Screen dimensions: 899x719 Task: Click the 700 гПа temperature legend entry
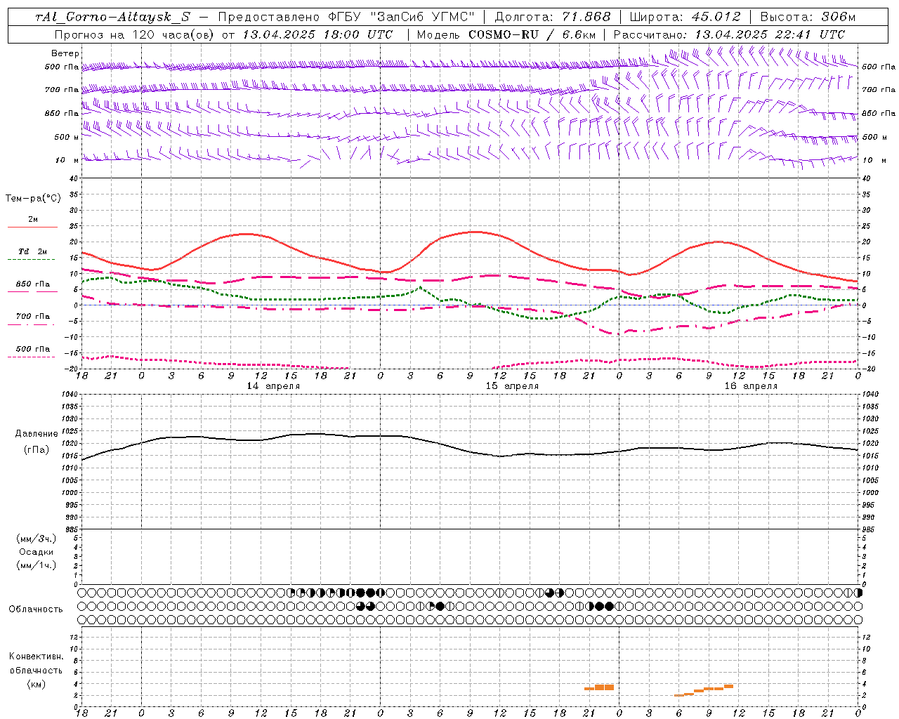[x=33, y=316]
